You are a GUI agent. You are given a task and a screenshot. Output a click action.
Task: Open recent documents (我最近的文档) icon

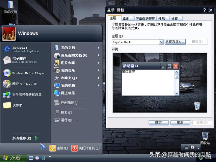coord(57,55)
